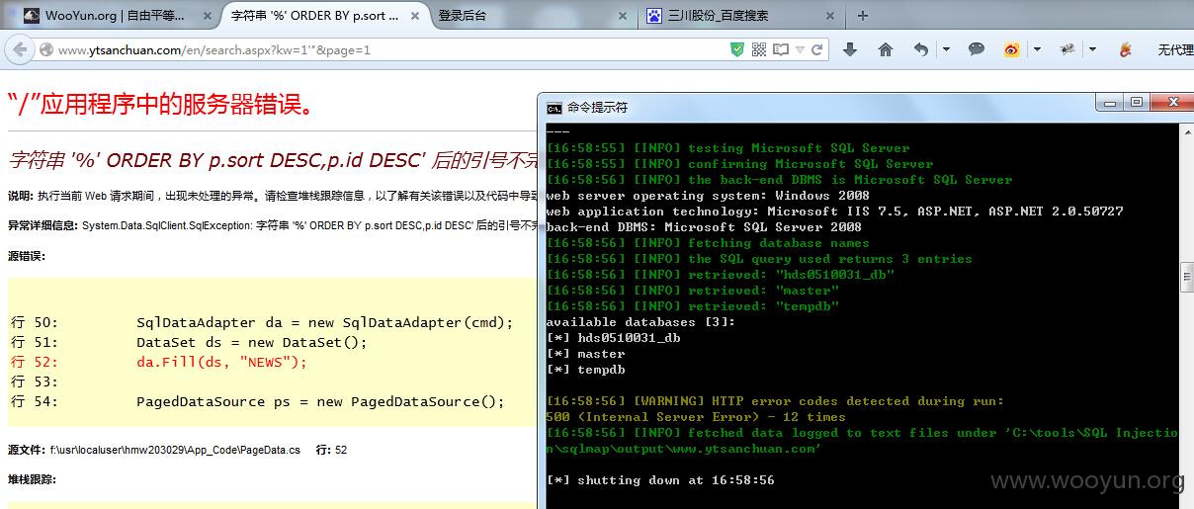Image resolution: width=1194 pixels, height=509 pixels.
Task: Click the undo curved arrow toolbar icon
Action: [921, 49]
